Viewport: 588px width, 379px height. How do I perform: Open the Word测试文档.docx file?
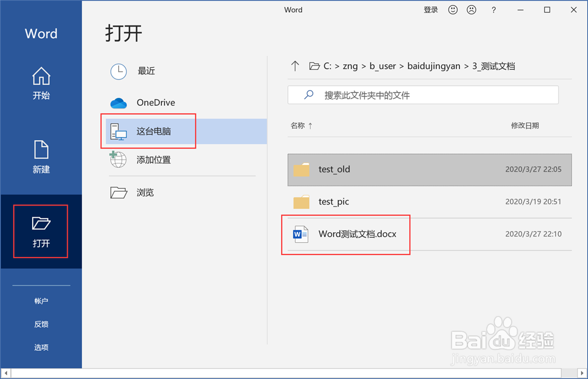click(357, 234)
